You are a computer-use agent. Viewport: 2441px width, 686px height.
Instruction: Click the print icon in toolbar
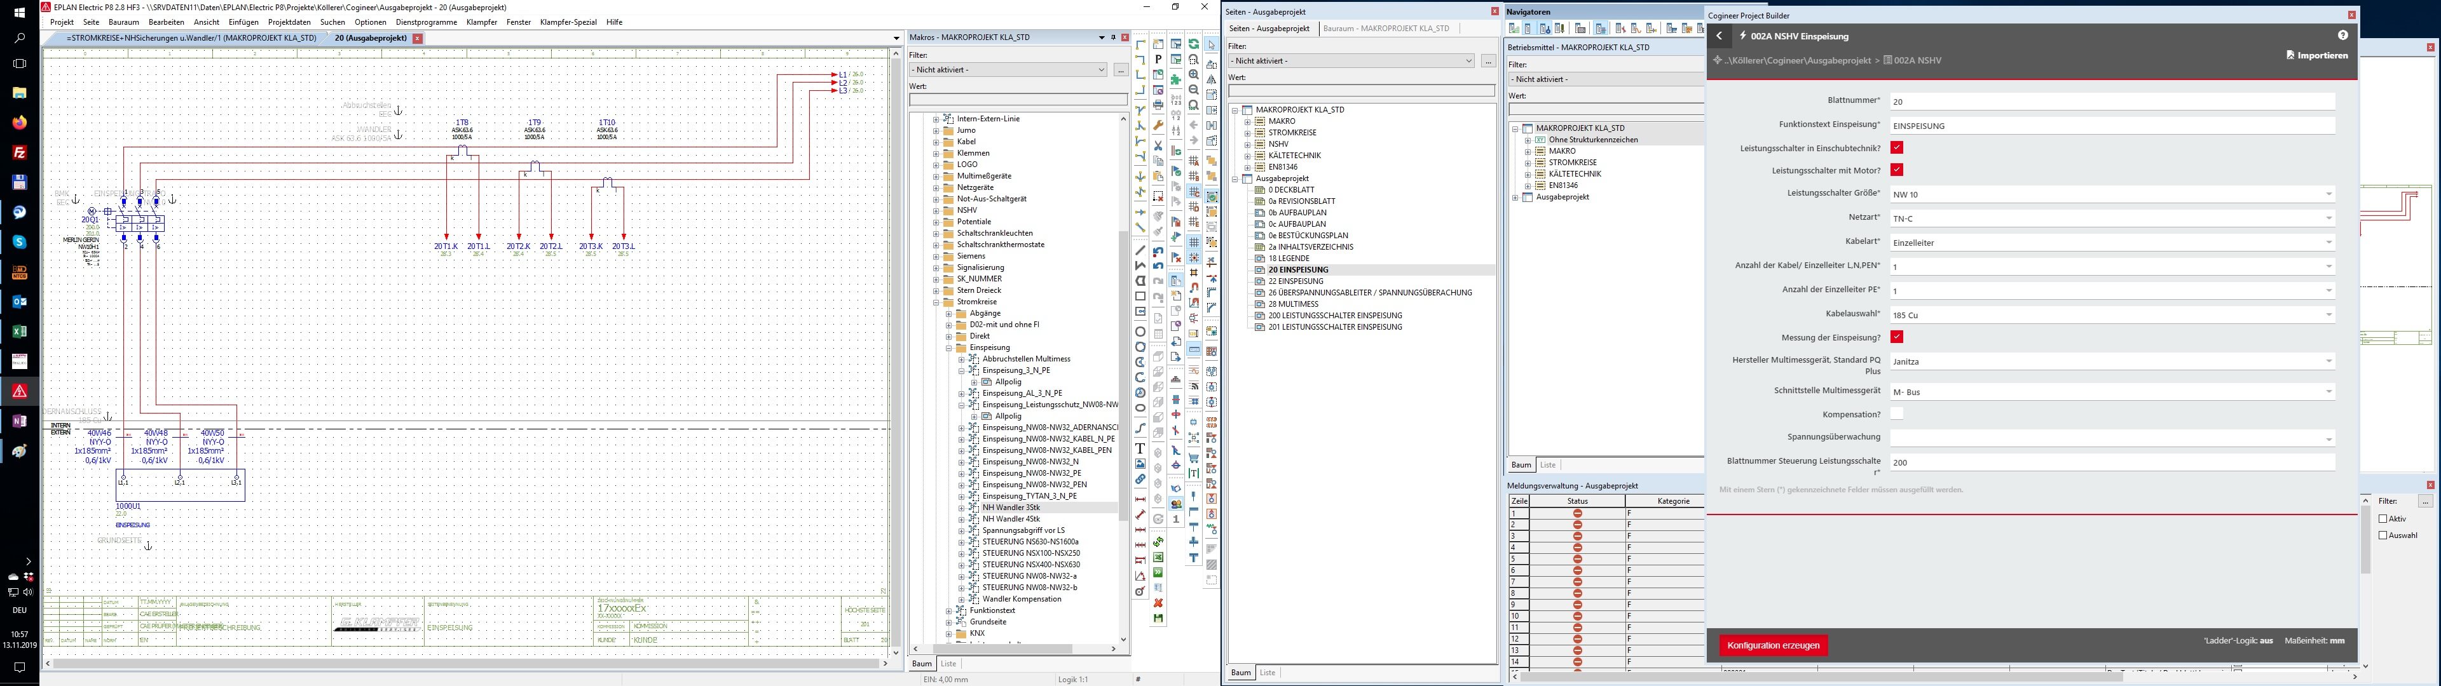[x=1158, y=104]
